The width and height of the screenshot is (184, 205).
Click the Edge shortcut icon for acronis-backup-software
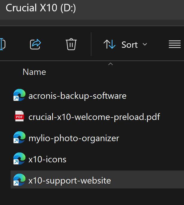point(19,96)
